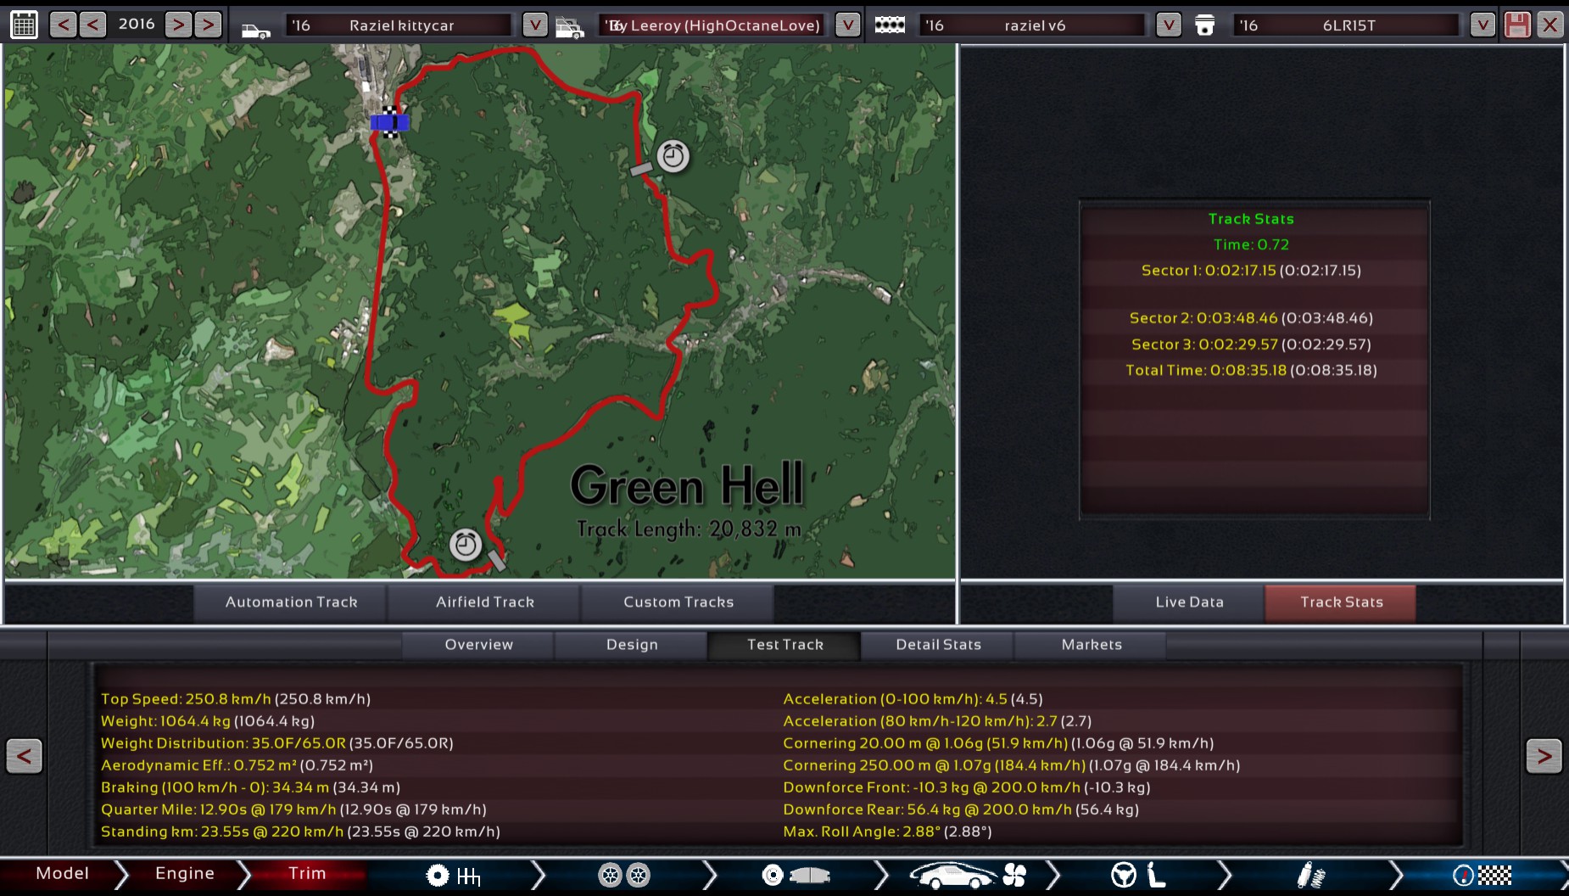Click the engine family icon
The image size is (1569, 896).
[x=890, y=25]
